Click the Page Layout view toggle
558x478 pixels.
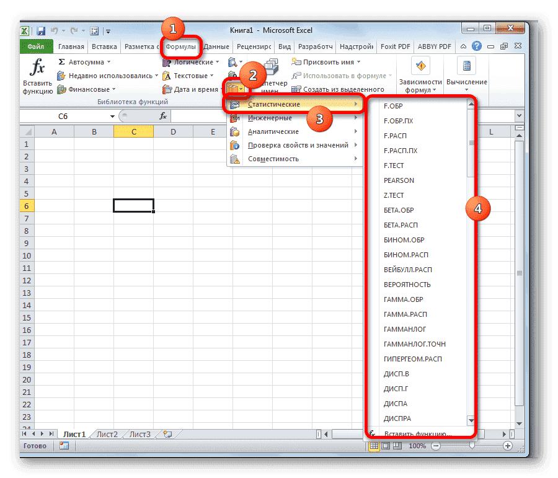pyautogui.click(x=386, y=445)
